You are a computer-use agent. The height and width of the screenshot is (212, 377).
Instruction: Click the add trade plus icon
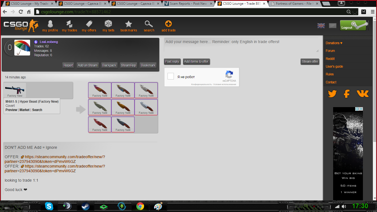point(168,24)
